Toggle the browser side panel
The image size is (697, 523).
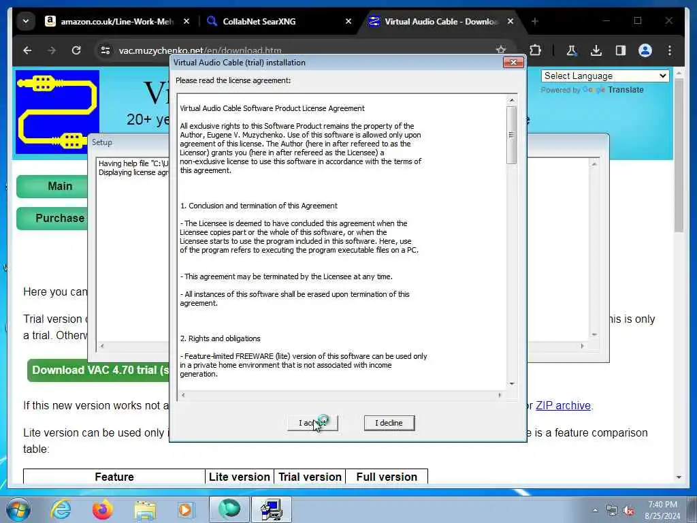621,50
